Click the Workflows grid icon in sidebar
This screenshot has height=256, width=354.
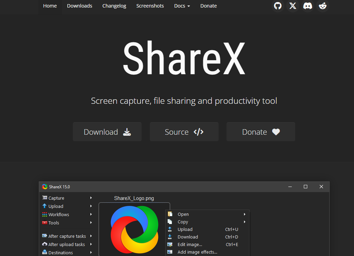(x=45, y=214)
